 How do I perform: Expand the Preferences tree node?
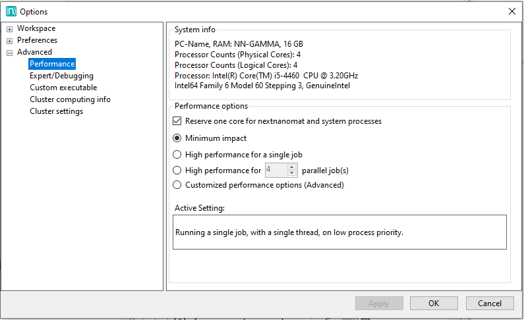pyautogui.click(x=9, y=41)
